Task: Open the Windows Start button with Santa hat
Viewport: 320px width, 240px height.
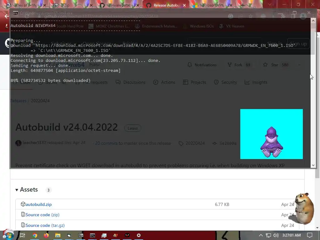Action: [8, 235]
